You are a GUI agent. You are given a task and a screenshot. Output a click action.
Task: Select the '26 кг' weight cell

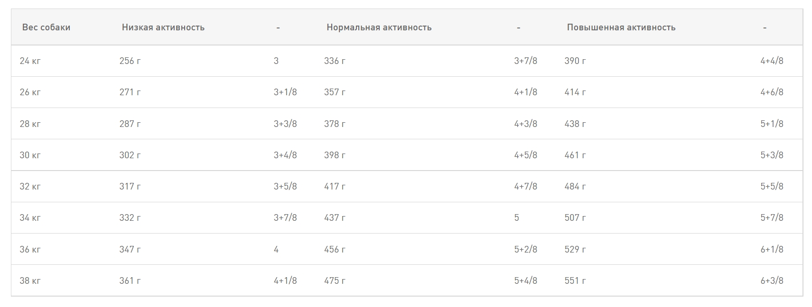pyautogui.click(x=30, y=92)
